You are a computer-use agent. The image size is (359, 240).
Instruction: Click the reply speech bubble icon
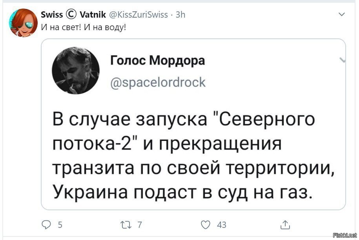tap(46, 225)
